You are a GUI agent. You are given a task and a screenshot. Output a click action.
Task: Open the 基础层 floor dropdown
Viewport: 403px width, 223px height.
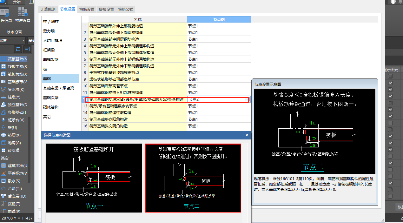coord(13,41)
